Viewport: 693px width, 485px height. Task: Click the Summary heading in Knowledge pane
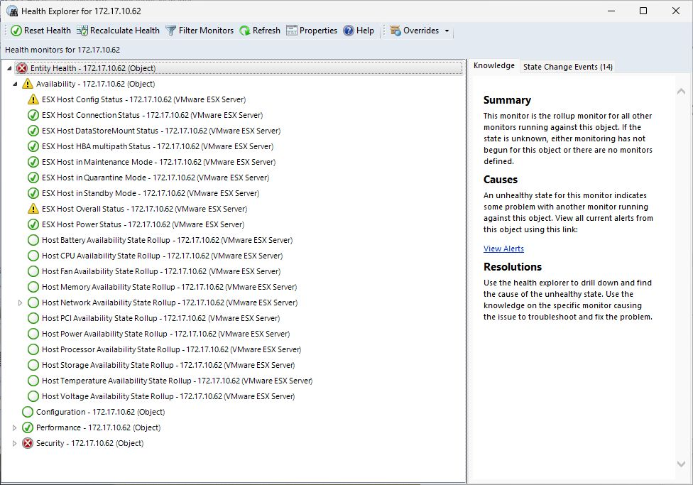(507, 100)
